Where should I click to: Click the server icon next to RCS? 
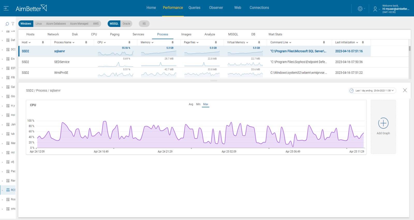point(8,190)
